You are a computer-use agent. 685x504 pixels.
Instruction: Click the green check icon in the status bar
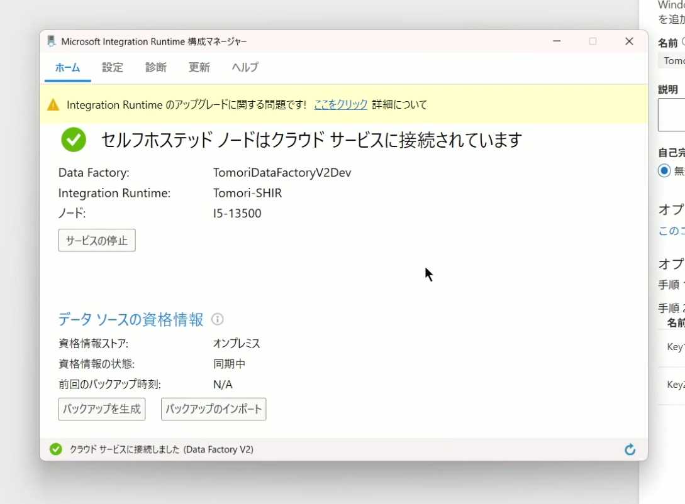tap(56, 449)
